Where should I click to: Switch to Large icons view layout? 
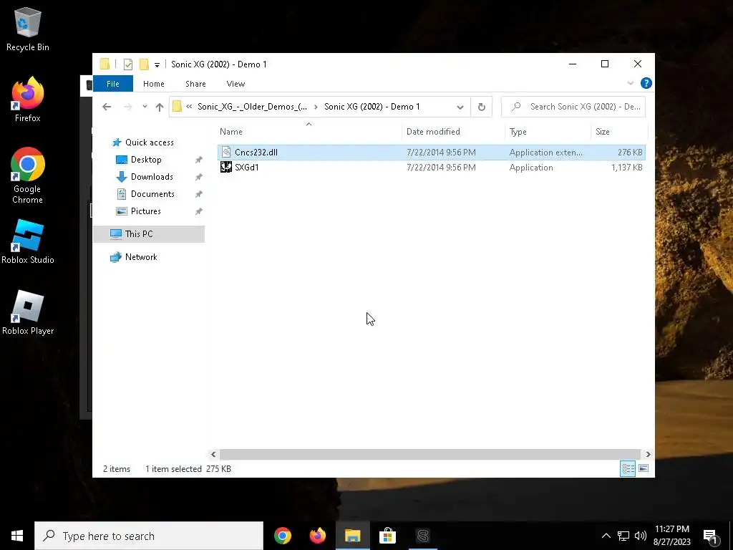click(x=644, y=468)
